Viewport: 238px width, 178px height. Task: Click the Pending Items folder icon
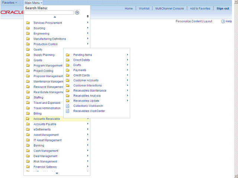point(67,55)
